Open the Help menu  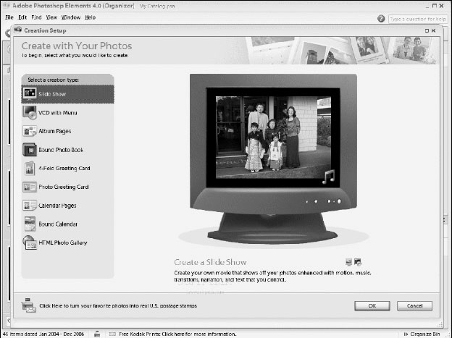pyautogui.click(x=91, y=17)
